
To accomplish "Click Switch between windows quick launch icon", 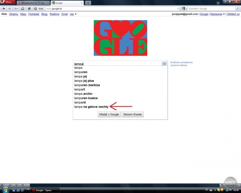I will [18, 190].
